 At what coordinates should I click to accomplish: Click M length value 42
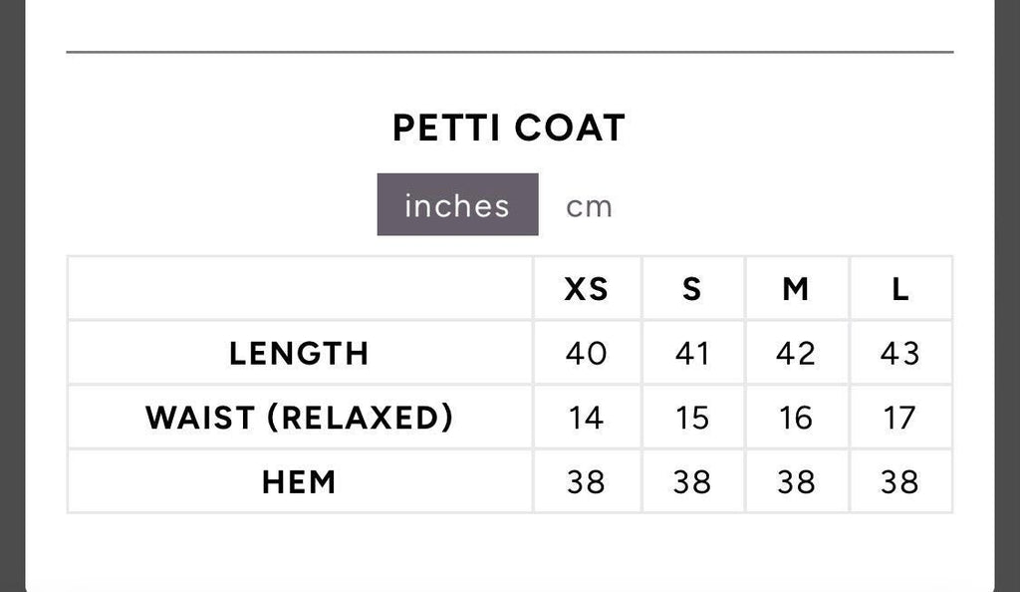(796, 353)
